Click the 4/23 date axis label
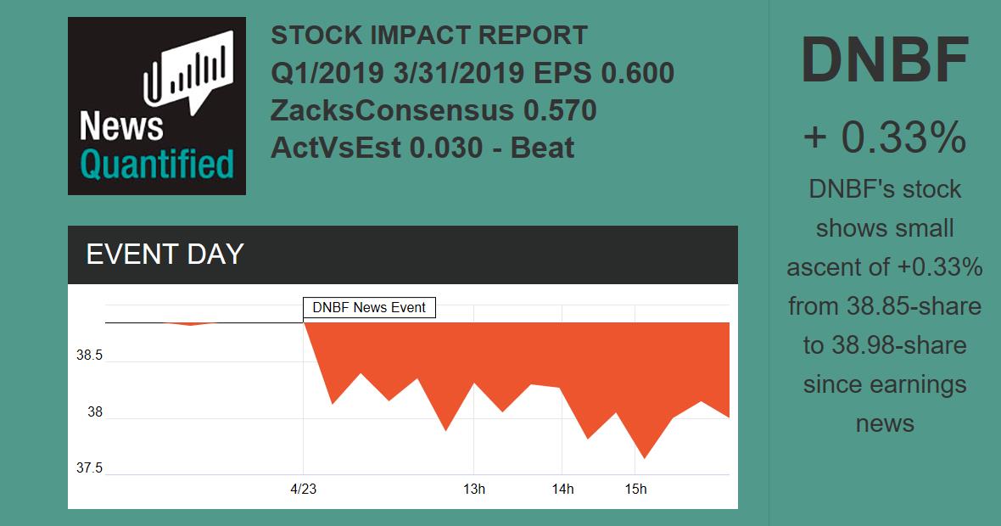 click(x=303, y=489)
